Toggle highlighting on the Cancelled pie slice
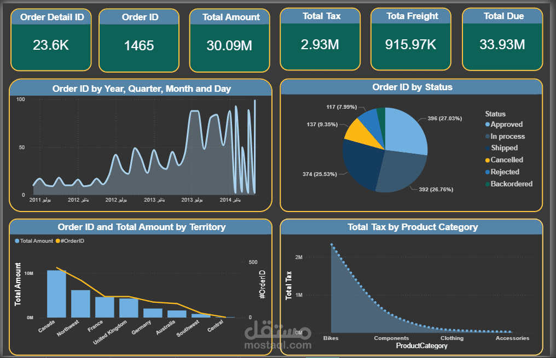This screenshot has height=358, width=556. [360, 133]
